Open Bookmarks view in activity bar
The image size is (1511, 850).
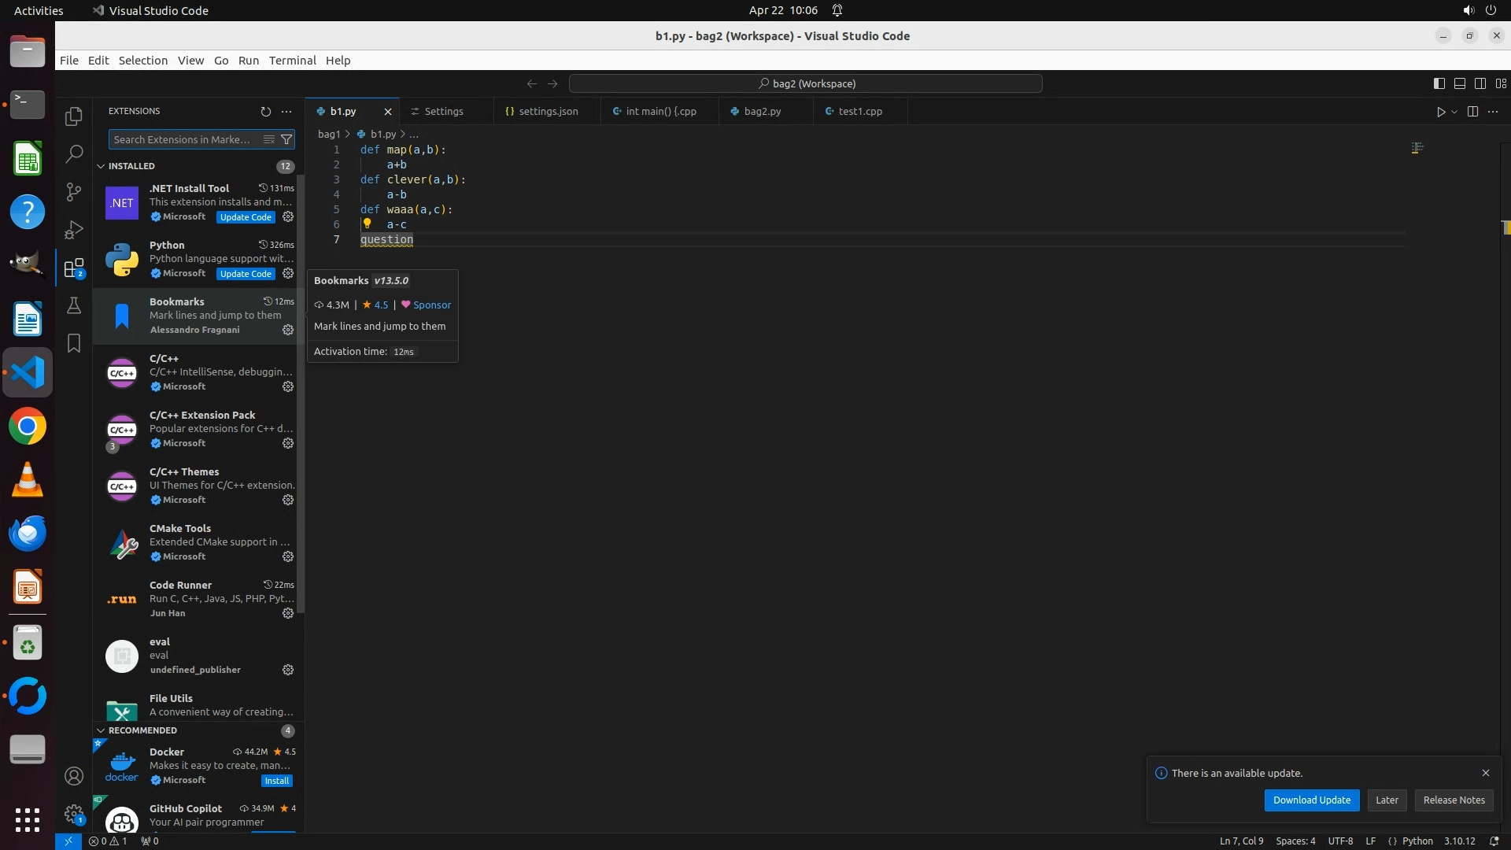[74, 343]
